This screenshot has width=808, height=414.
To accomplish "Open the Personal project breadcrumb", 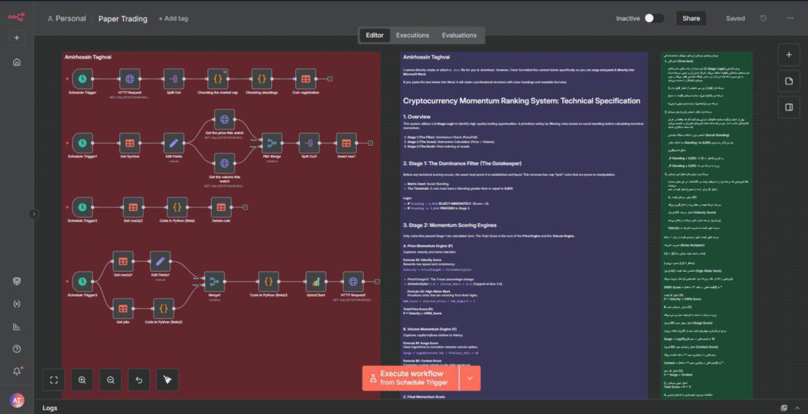I will click(x=67, y=18).
